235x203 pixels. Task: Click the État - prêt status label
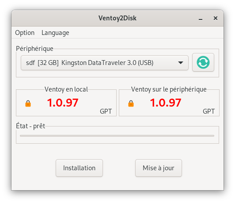[30, 126]
